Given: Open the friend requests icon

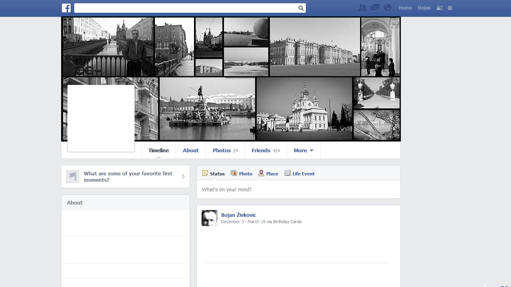Looking at the screenshot, I should (x=362, y=8).
